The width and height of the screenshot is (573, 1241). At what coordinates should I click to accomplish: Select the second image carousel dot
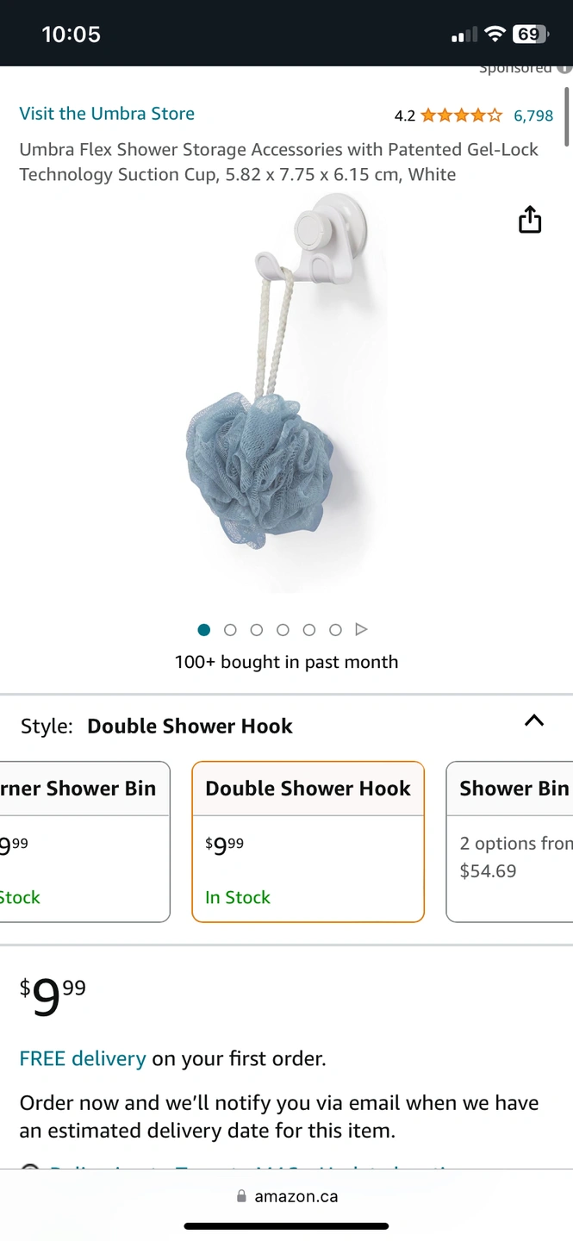230,630
